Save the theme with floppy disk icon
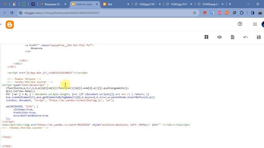The width and height of the screenshot is (264, 148). coord(259,37)
